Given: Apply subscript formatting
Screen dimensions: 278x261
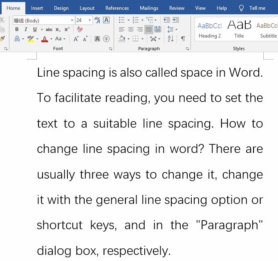Looking at the screenshot, I should tap(58, 29).
